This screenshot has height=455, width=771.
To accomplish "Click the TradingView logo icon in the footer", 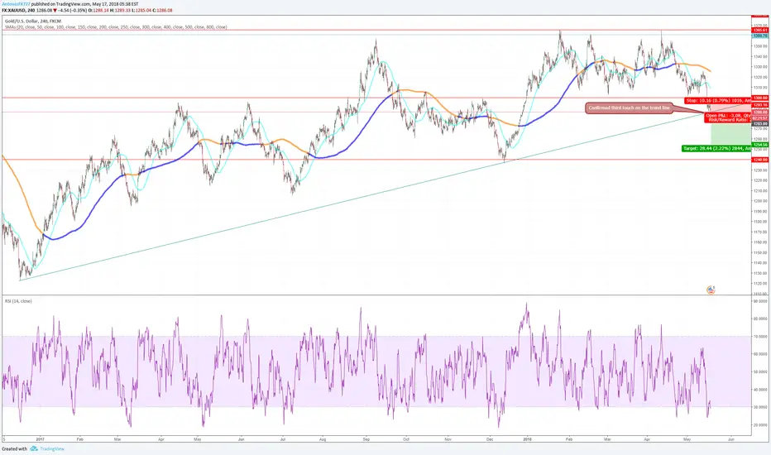I will tap(33, 448).
